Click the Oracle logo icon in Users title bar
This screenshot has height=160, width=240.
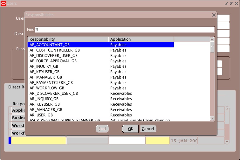click(x=3, y=3)
